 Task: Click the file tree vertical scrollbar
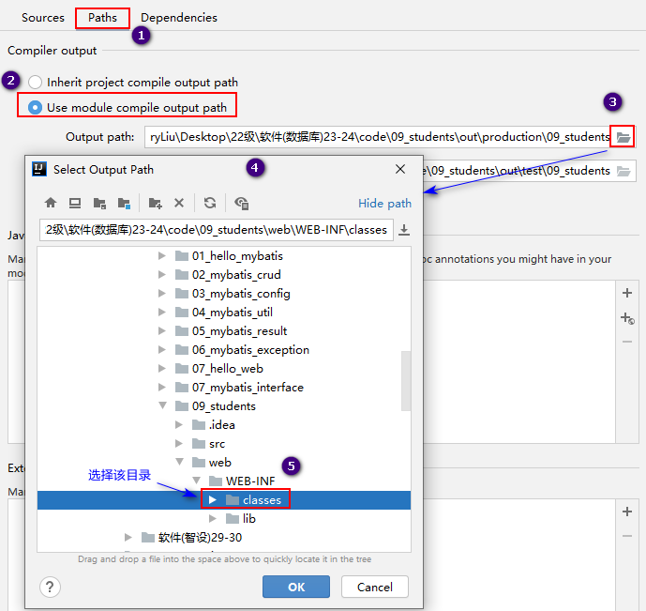[x=406, y=380]
